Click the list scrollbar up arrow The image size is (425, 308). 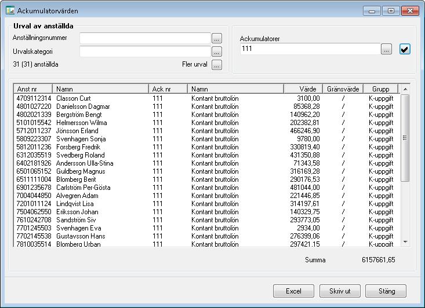pyautogui.click(x=405, y=89)
